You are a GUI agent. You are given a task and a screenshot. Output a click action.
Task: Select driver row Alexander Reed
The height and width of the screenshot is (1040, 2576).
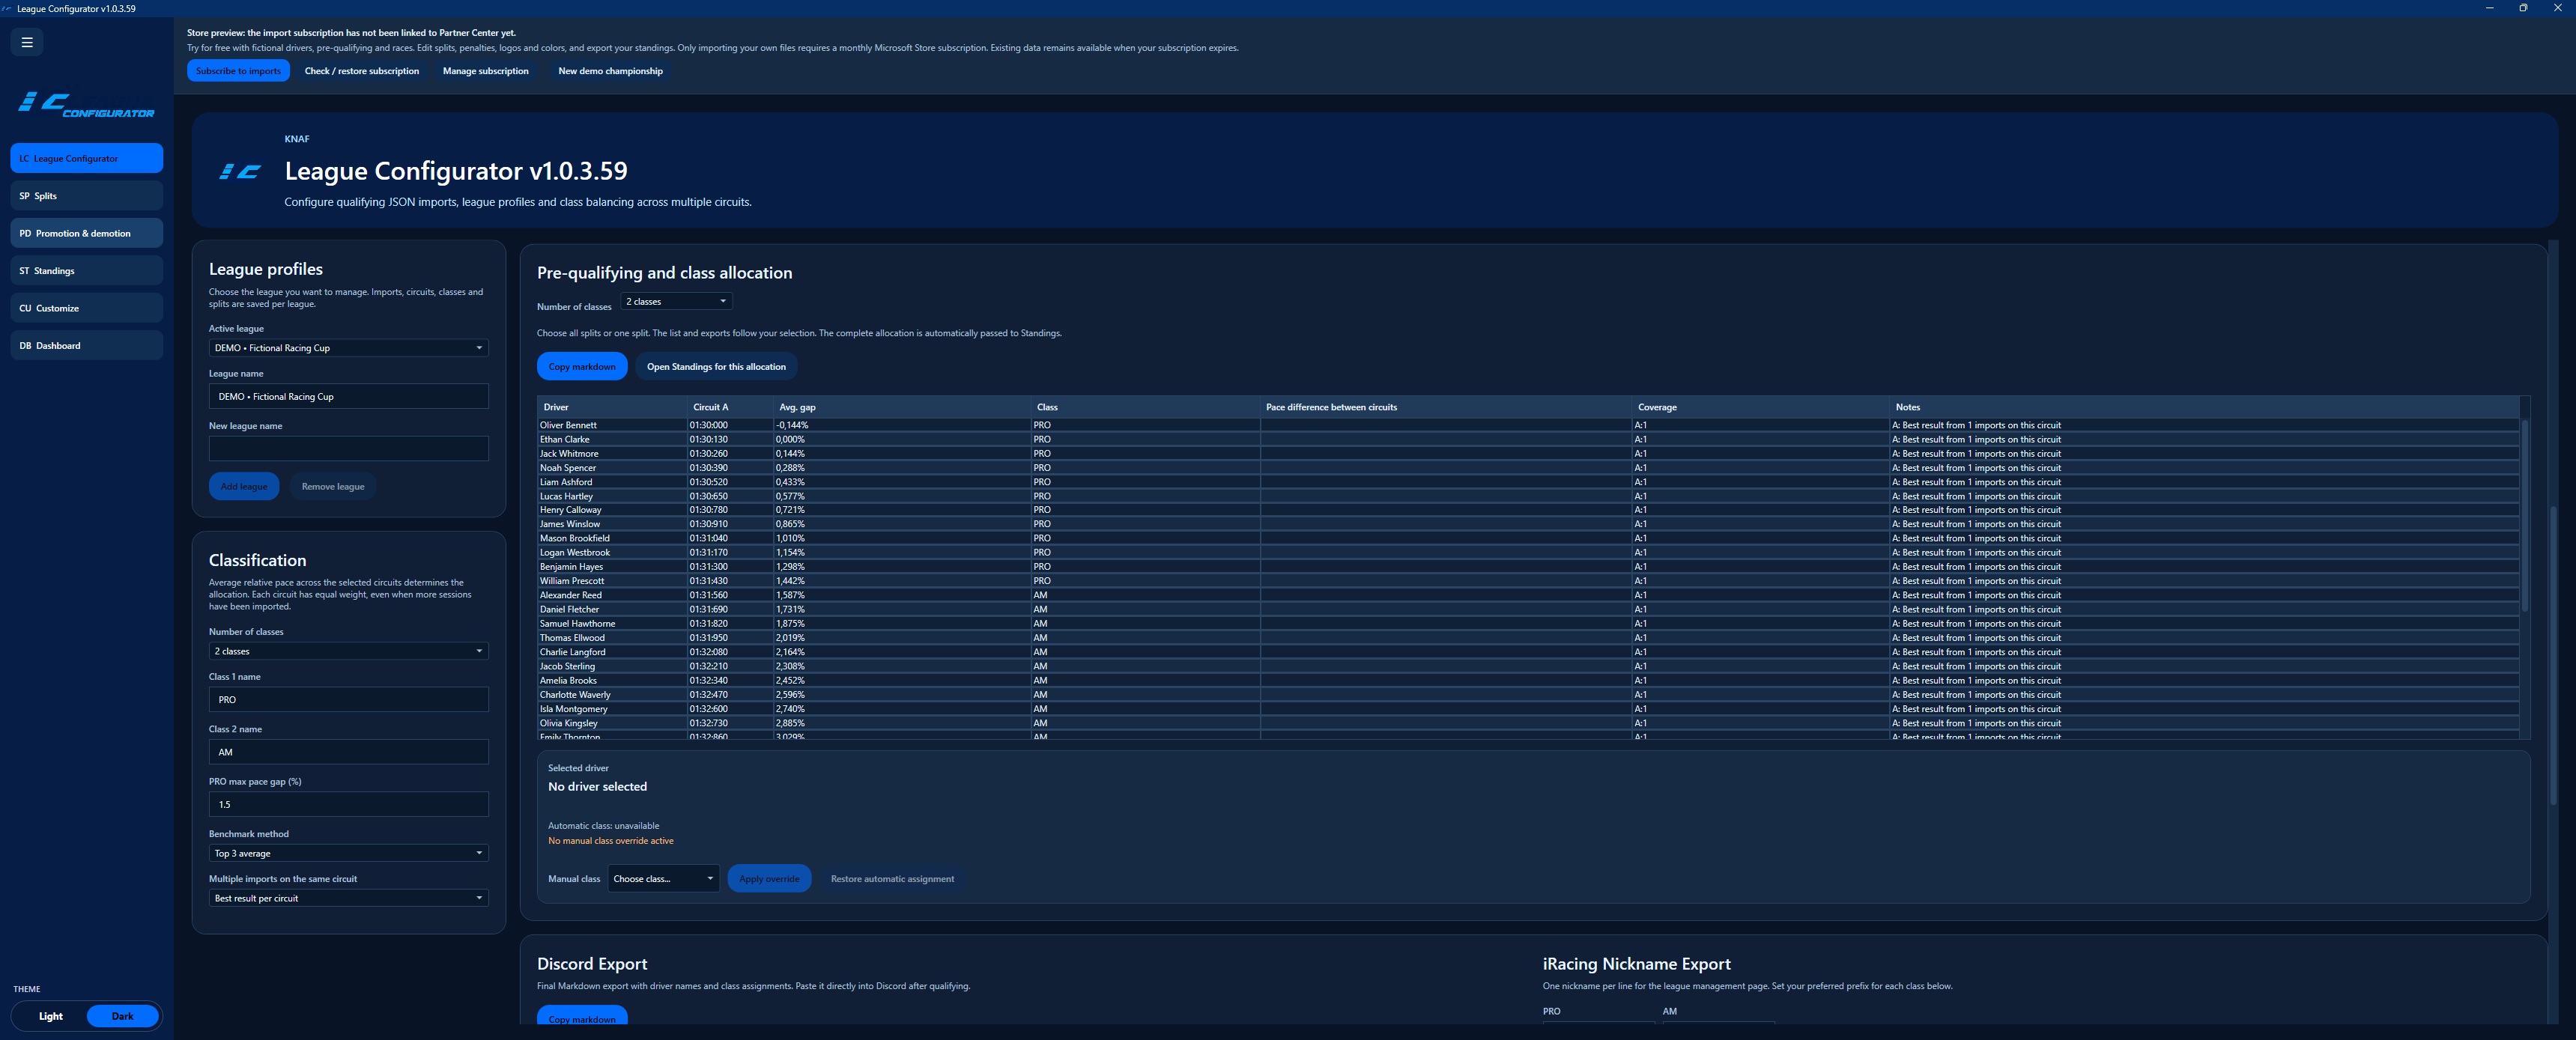tap(1528, 595)
